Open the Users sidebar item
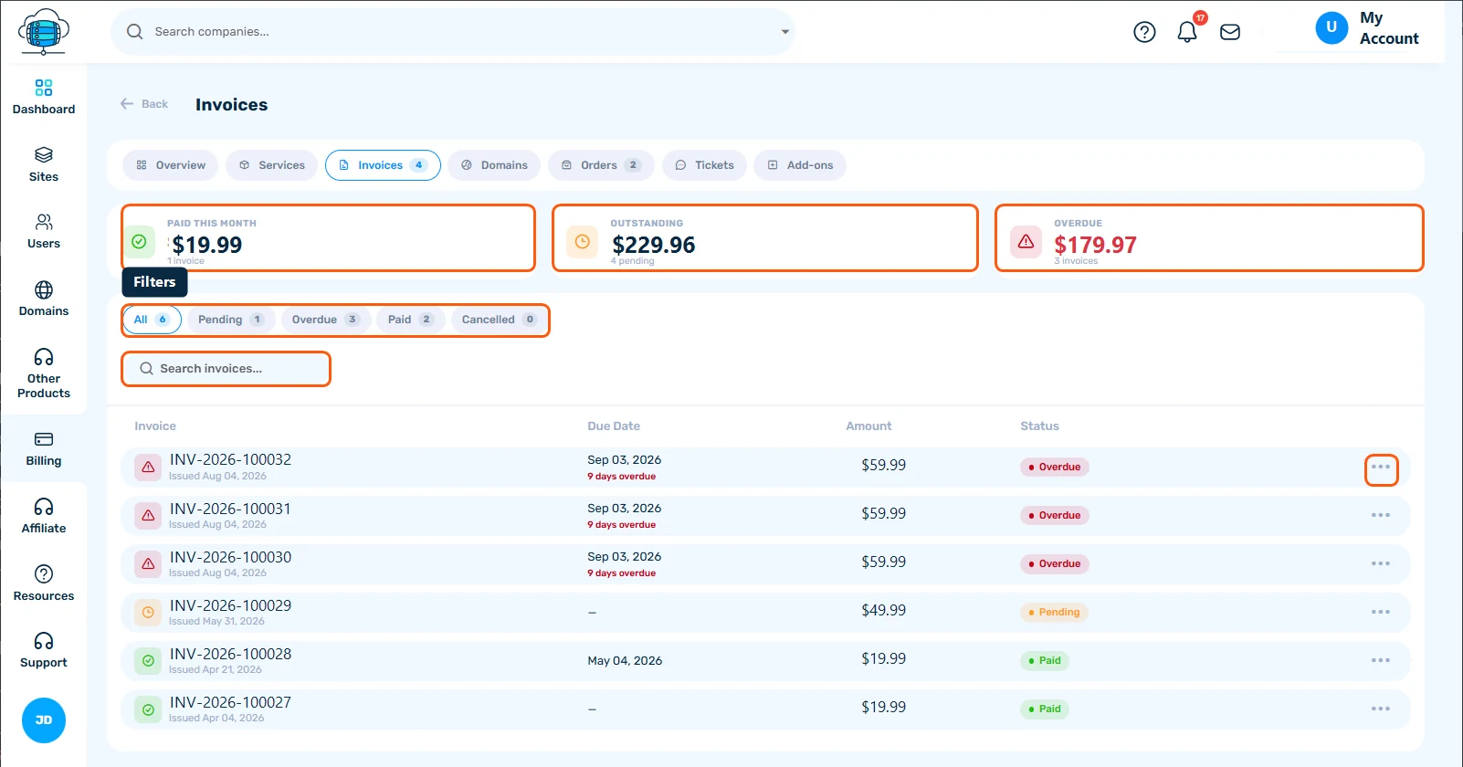 (43, 231)
